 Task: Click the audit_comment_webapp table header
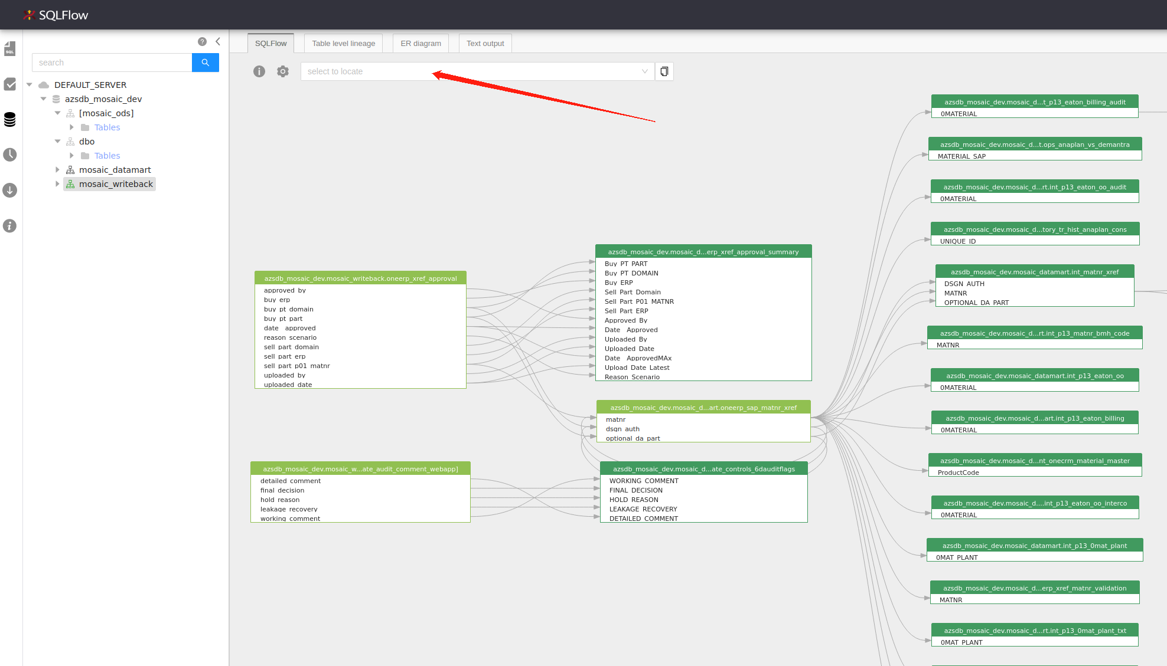pyautogui.click(x=360, y=469)
